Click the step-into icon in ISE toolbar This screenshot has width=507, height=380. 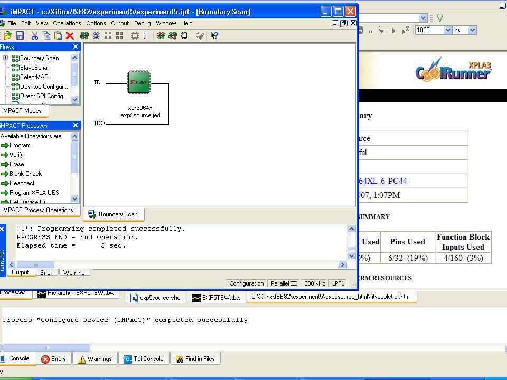coord(382,31)
